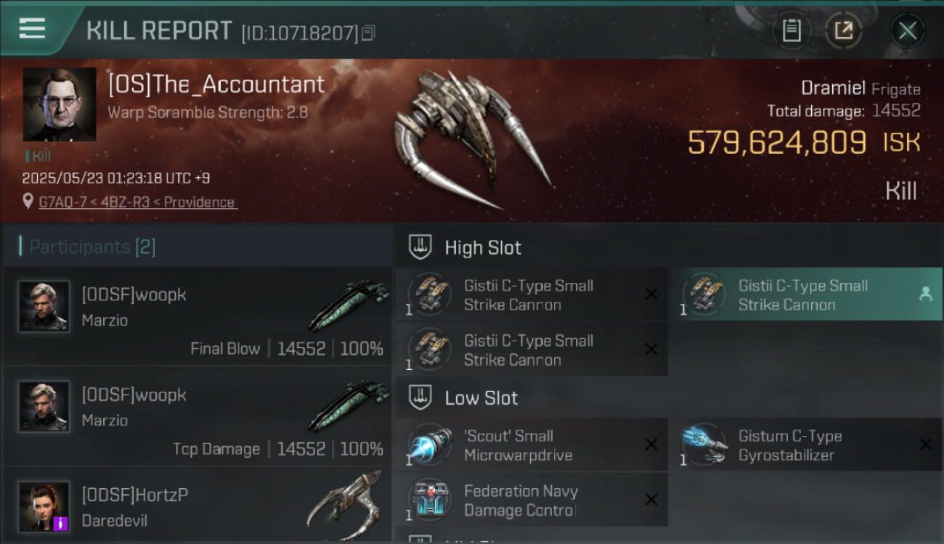Click the dropped-item person icon on Strike Cannon
The image size is (944, 544).
(x=925, y=294)
